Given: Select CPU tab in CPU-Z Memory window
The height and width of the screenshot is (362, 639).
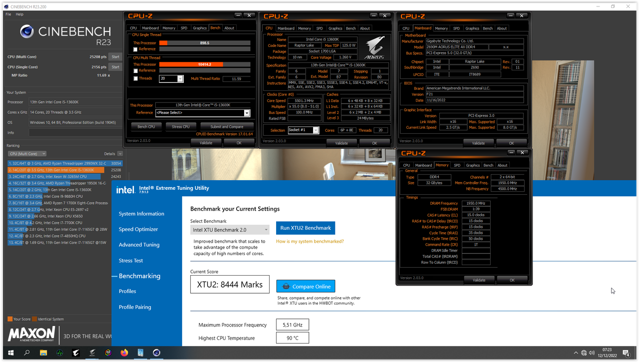Looking at the screenshot, I should (x=406, y=165).
